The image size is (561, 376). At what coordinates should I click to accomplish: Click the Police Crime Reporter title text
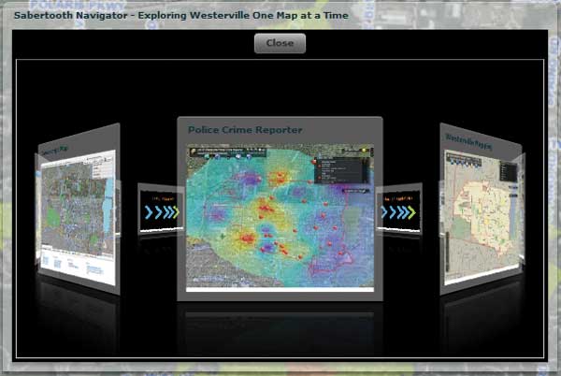245,130
